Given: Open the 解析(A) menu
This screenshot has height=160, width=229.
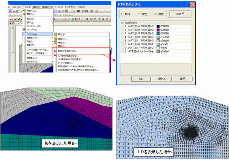Looking at the screenshot, I should pyautogui.click(x=36, y=7).
